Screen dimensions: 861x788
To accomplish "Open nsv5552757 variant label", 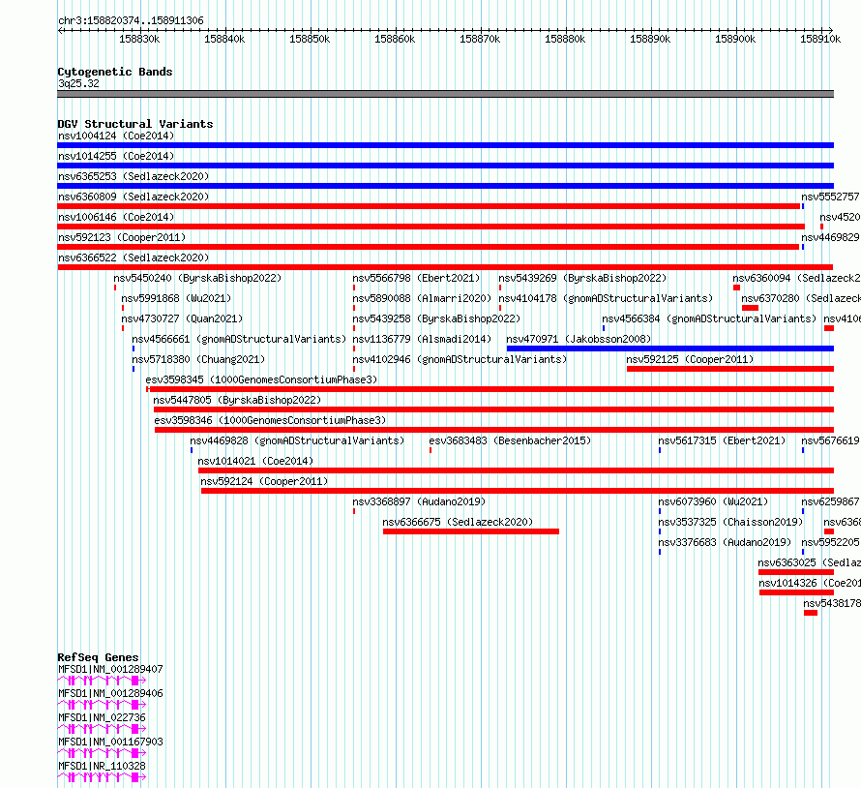I will [x=830, y=197].
